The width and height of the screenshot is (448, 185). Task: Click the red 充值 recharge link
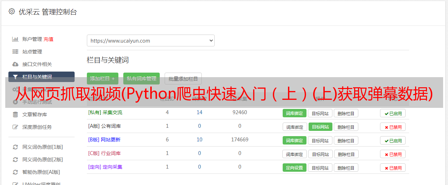tap(49, 39)
